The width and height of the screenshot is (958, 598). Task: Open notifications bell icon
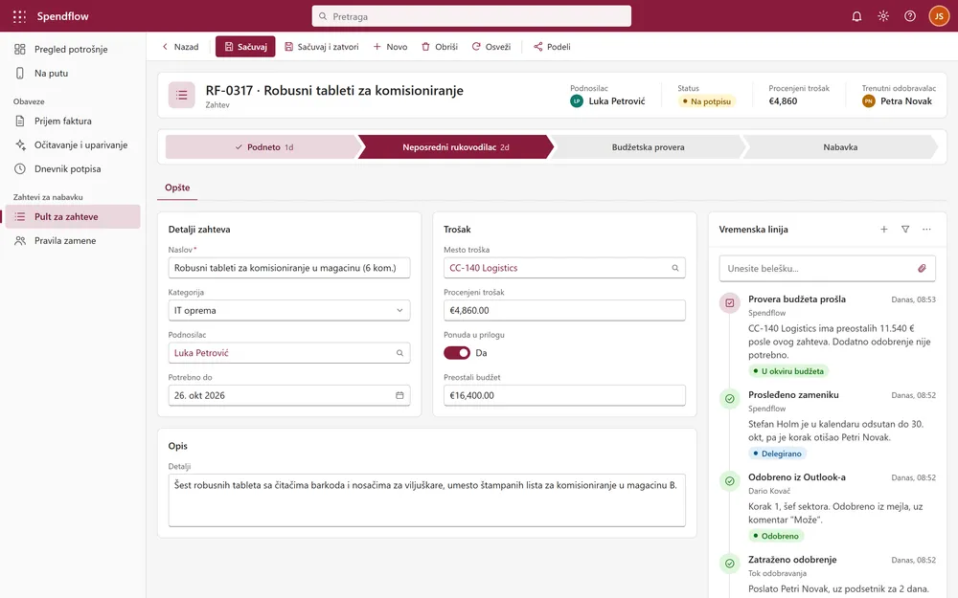coord(856,16)
